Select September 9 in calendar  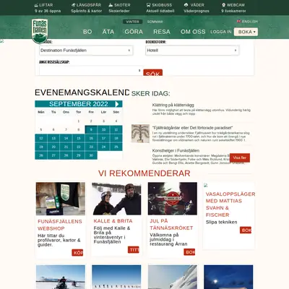coord(91,129)
